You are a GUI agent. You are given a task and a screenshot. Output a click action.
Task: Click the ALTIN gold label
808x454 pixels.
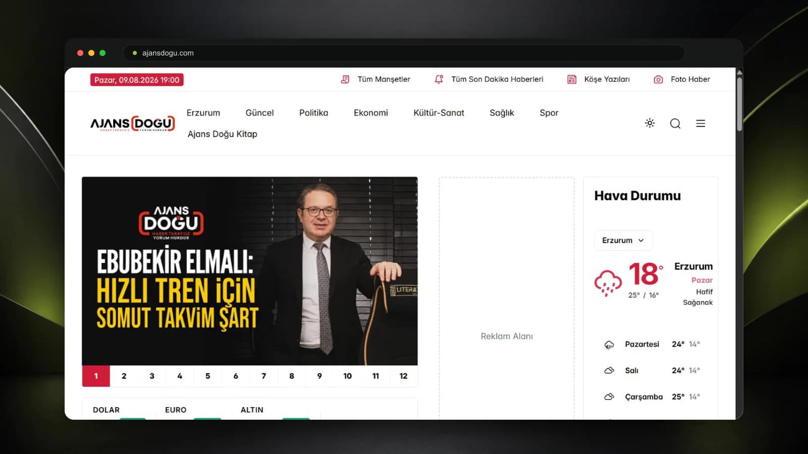[x=252, y=410]
